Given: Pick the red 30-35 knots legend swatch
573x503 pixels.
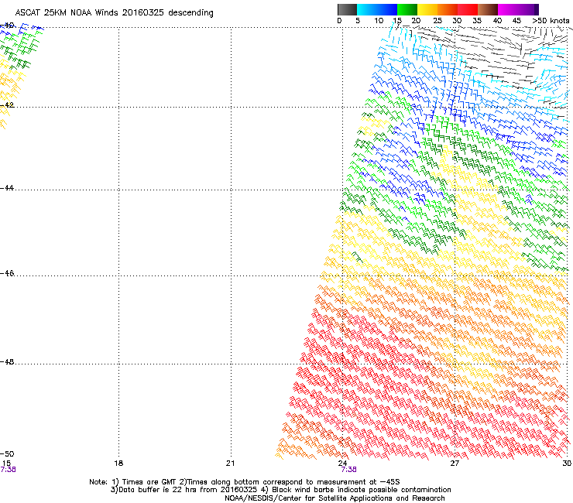Looking at the screenshot, I should (x=468, y=9).
